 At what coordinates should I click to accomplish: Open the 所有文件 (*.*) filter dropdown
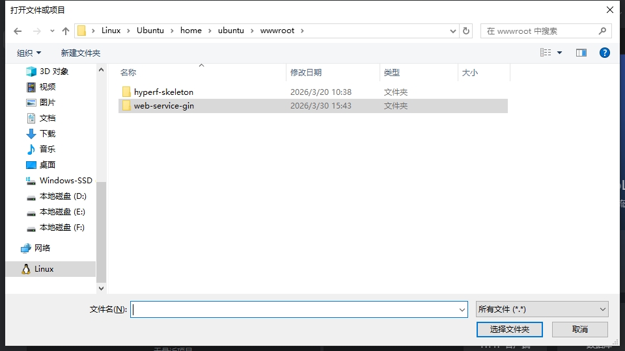pos(542,309)
